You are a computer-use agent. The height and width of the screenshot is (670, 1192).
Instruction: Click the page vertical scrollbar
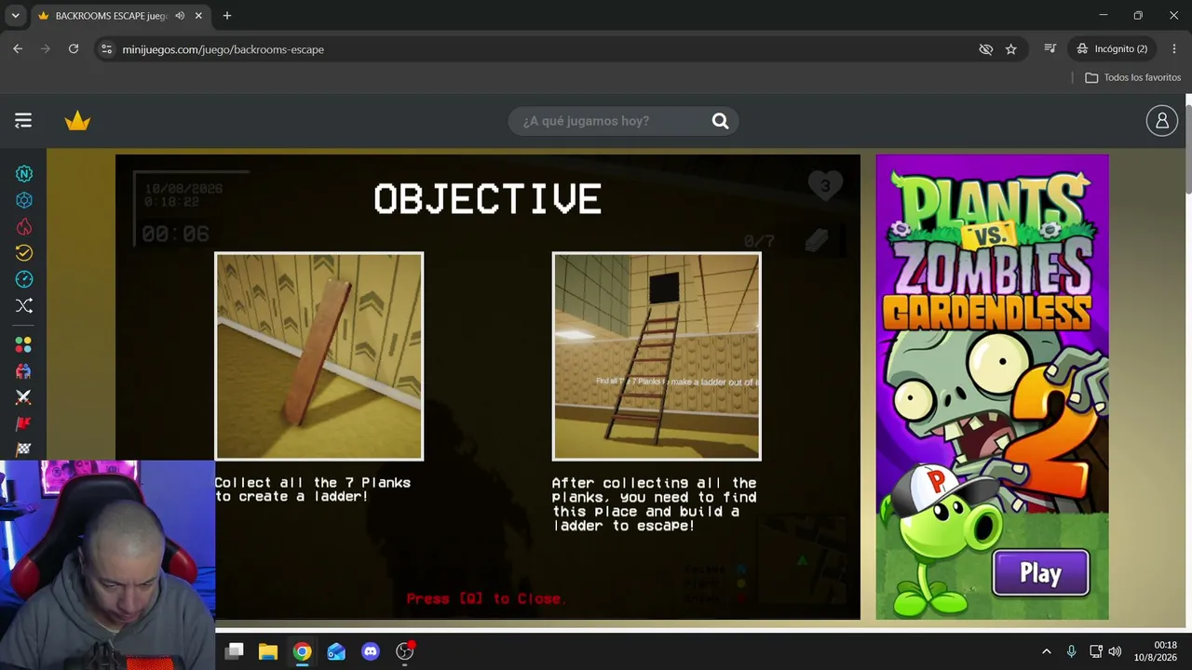point(1187,149)
